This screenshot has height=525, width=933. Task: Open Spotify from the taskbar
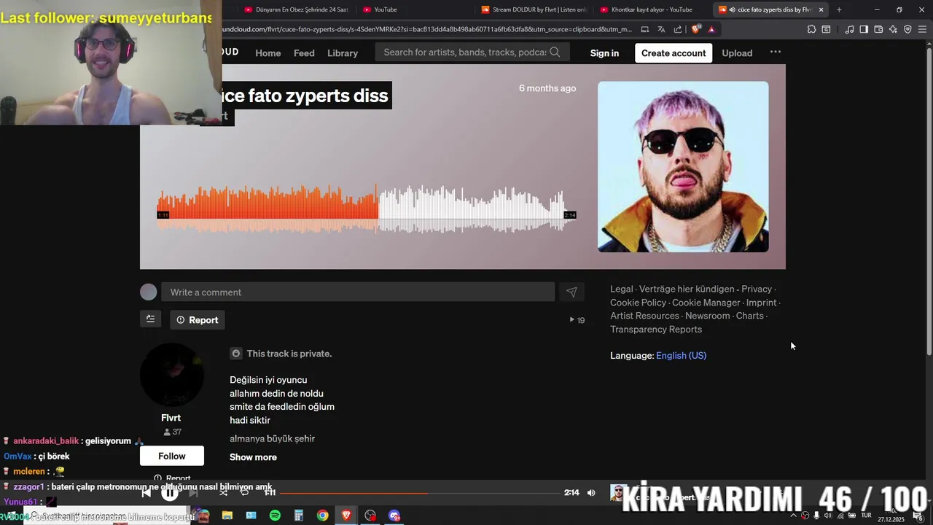point(275,516)
